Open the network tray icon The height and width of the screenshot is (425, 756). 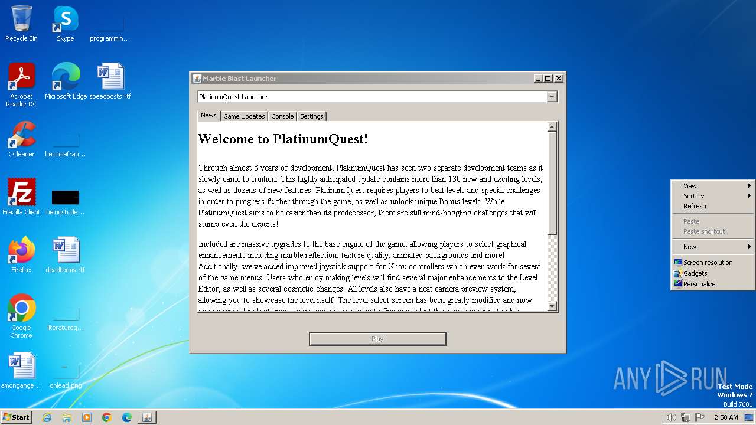point(686,417)
